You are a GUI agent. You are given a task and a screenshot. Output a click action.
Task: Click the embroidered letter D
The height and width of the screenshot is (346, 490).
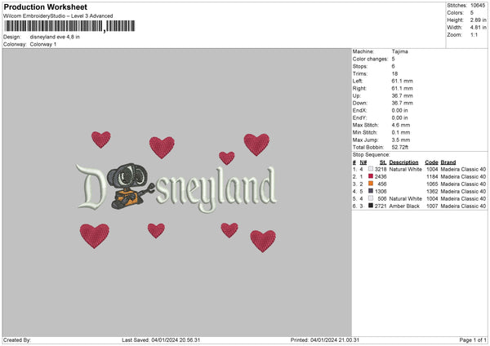point(91,187)
